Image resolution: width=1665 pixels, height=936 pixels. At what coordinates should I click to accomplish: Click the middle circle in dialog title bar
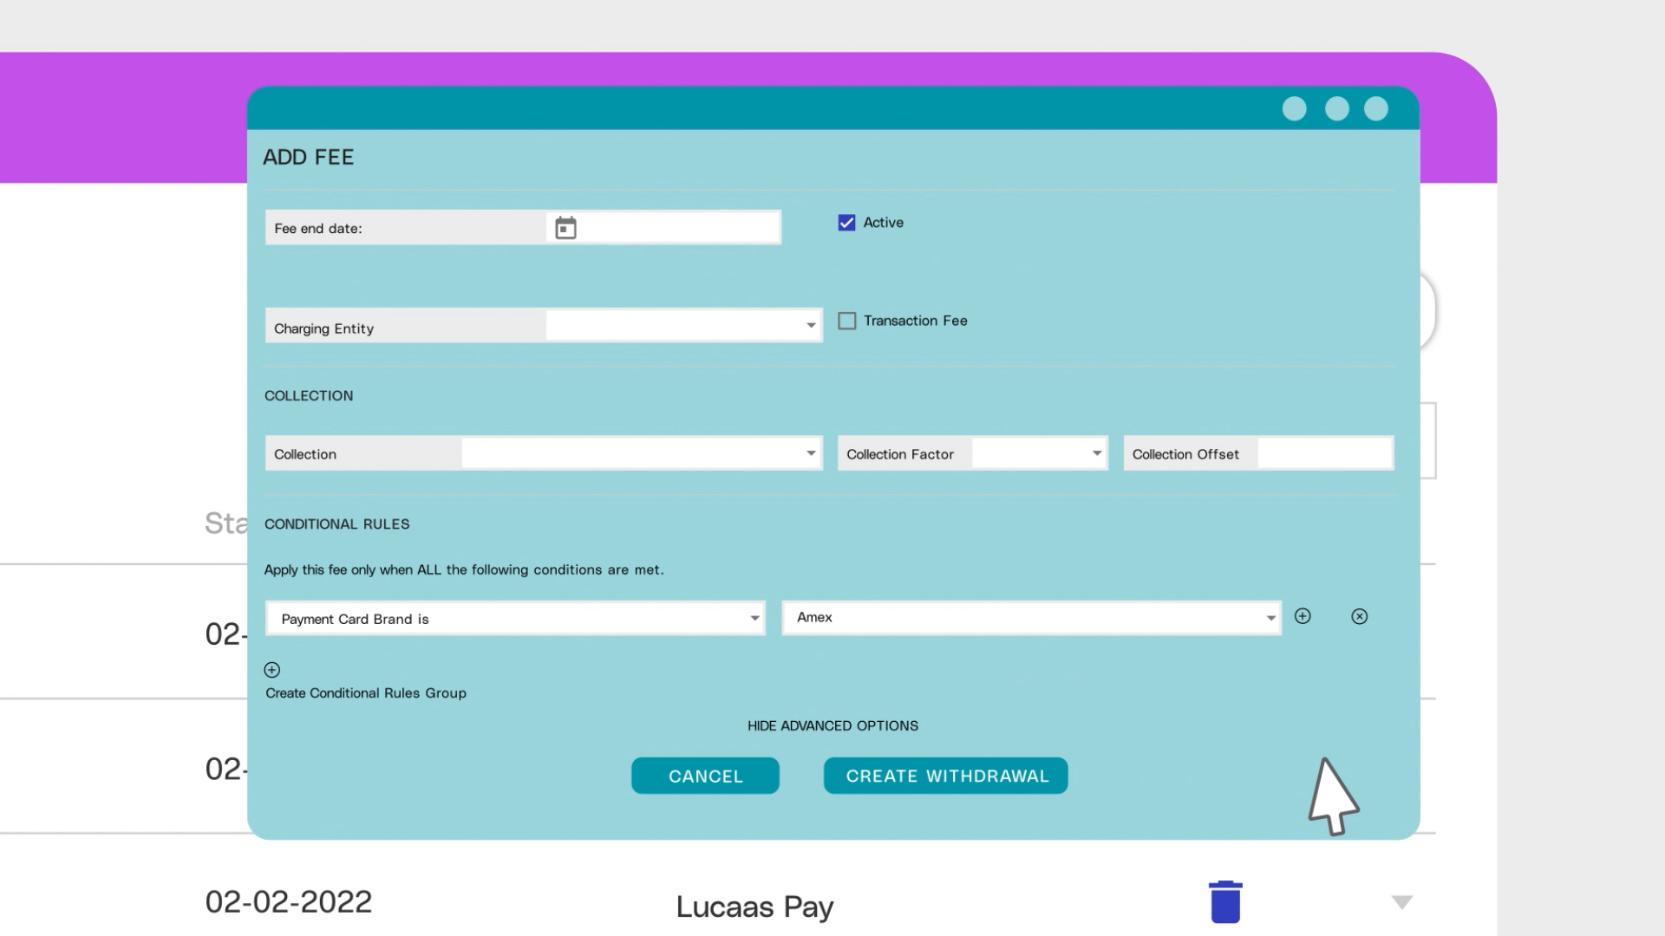click(x=1336, y=108)
